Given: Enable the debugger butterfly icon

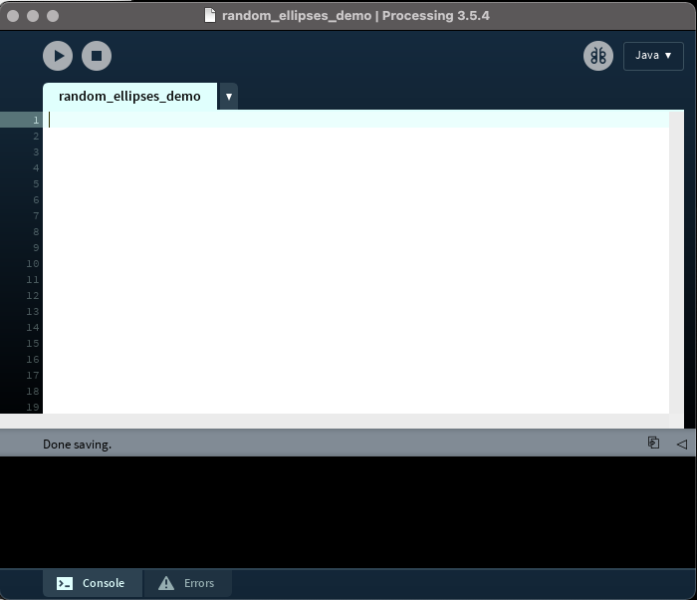Looking at the screenshot, I should [598, 56].
